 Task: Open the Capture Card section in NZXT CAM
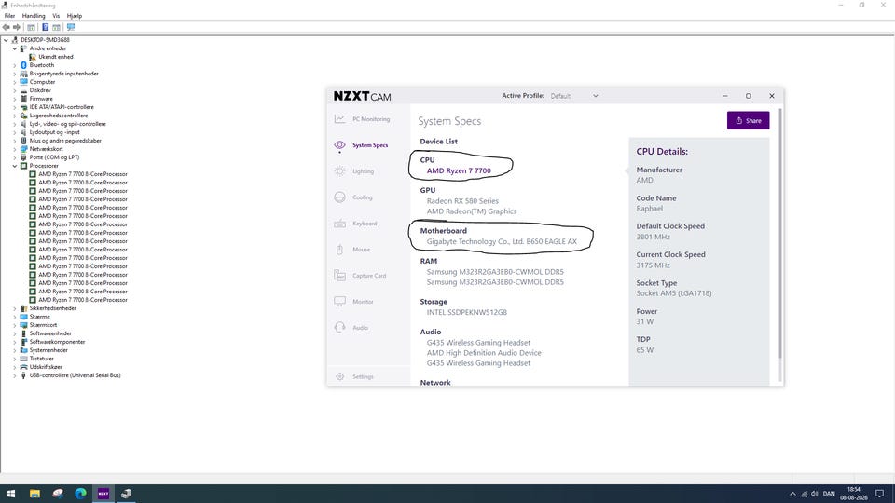(x=360, y=276)
